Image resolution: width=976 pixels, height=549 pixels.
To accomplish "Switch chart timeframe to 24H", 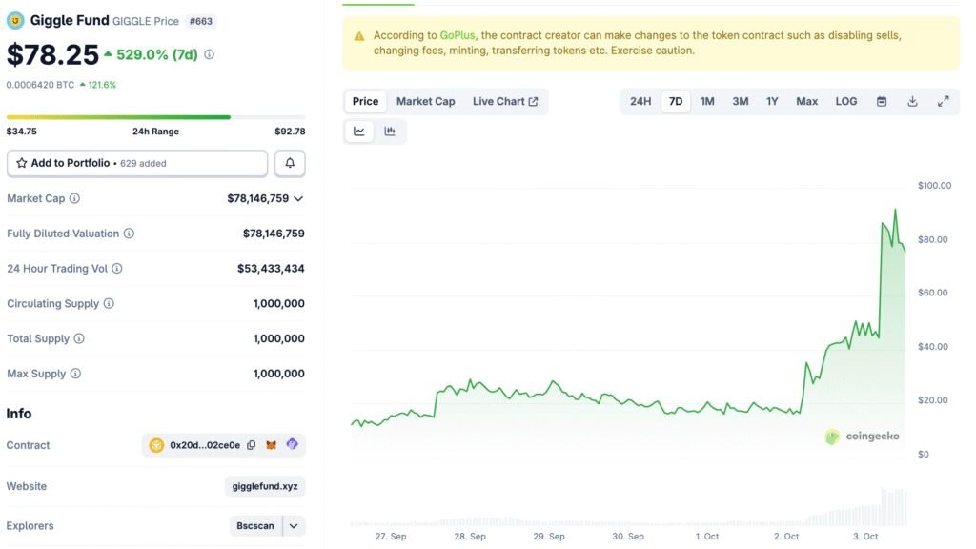I will [x=640, y=100].
